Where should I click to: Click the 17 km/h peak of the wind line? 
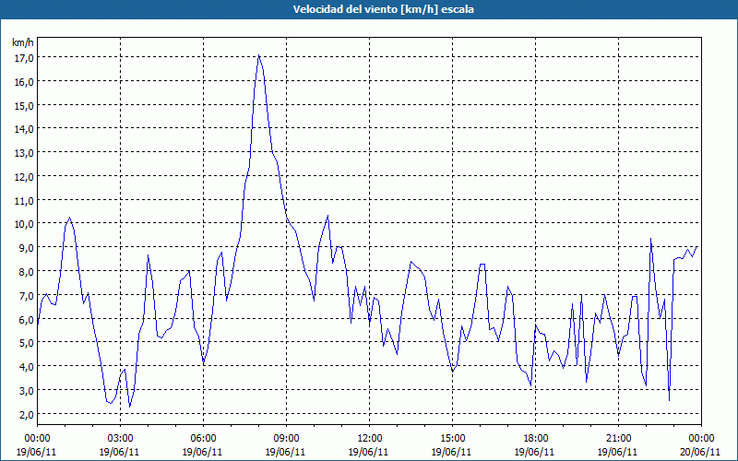pos(259,55)
